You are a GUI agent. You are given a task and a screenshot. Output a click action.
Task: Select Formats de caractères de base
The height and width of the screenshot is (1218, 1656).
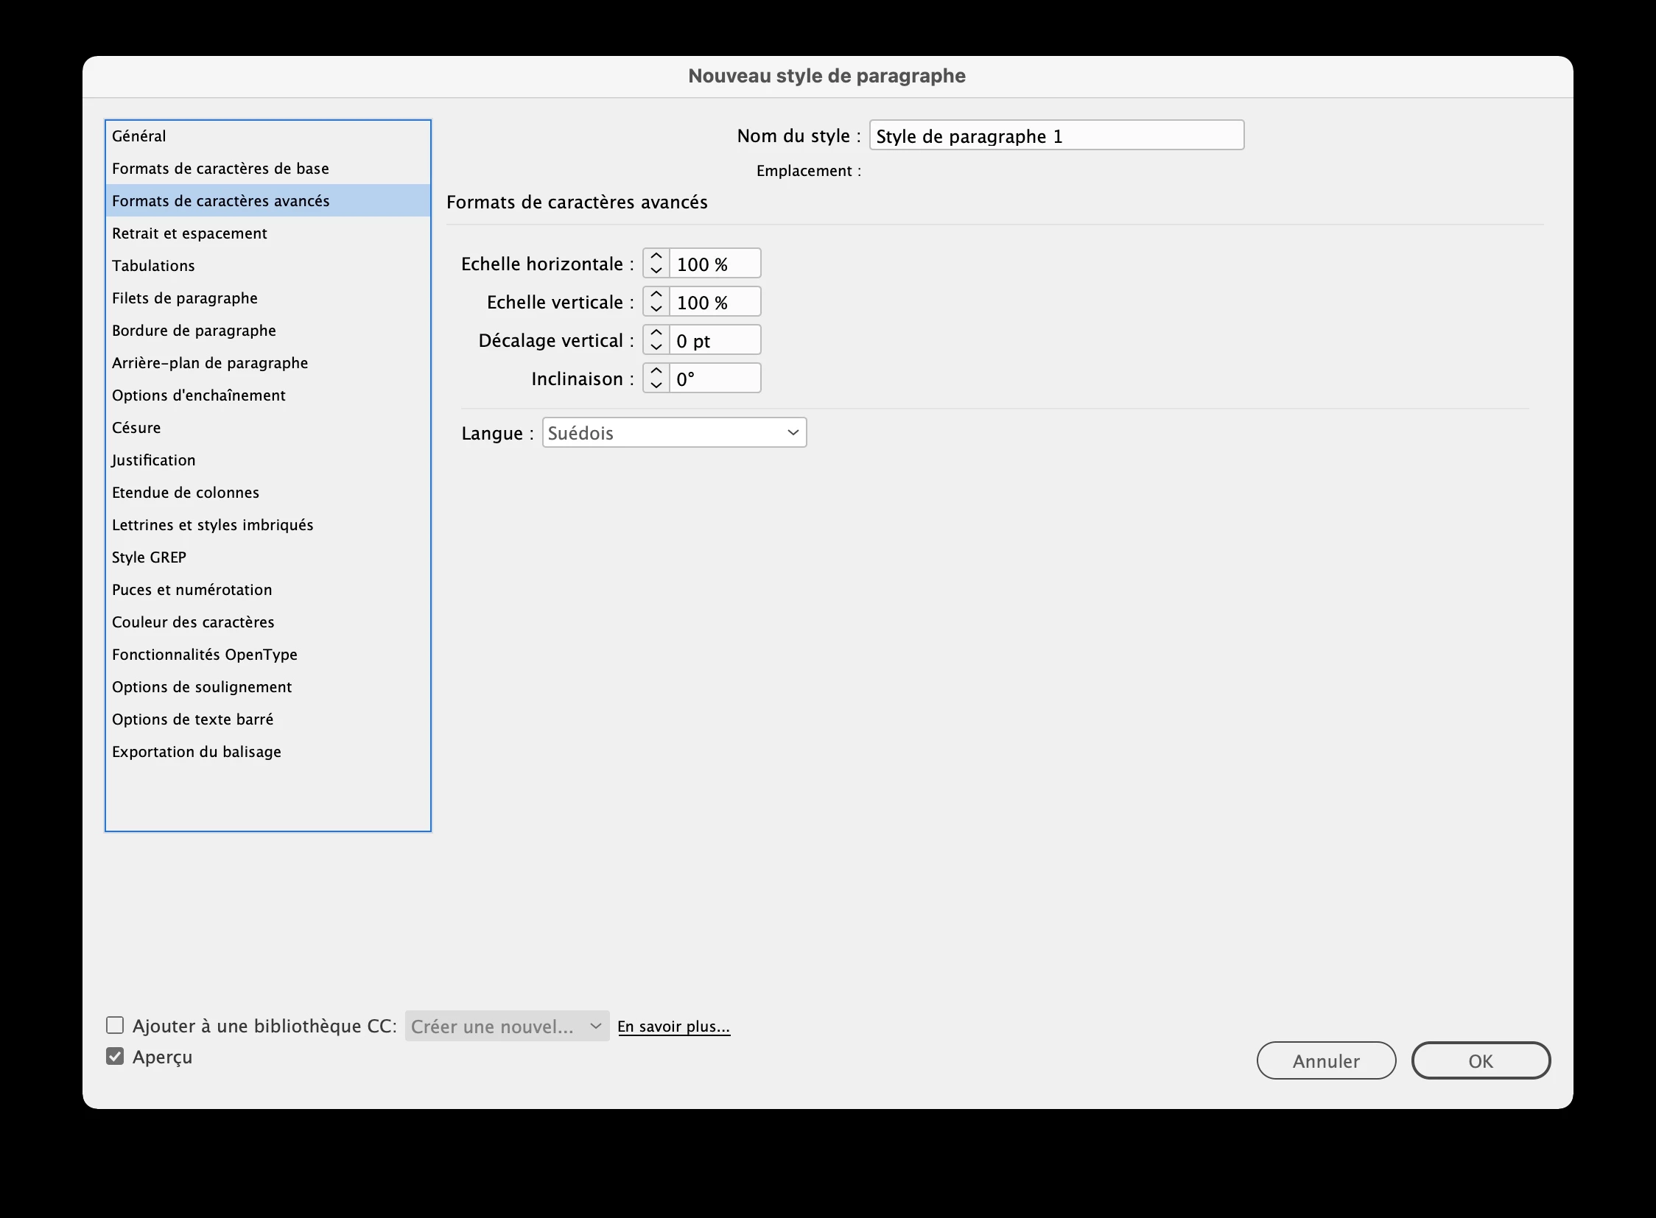pos(220,168)
